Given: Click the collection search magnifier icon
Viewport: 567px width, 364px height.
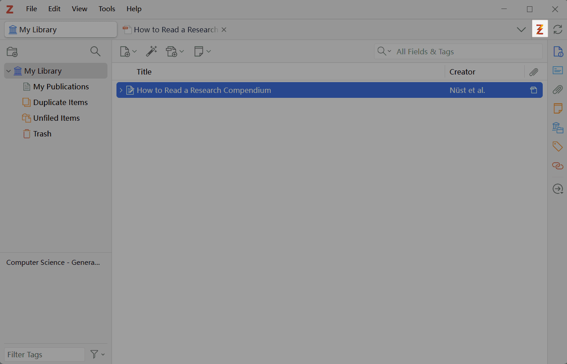Looking at the screenshot, I should pos(95,51).
